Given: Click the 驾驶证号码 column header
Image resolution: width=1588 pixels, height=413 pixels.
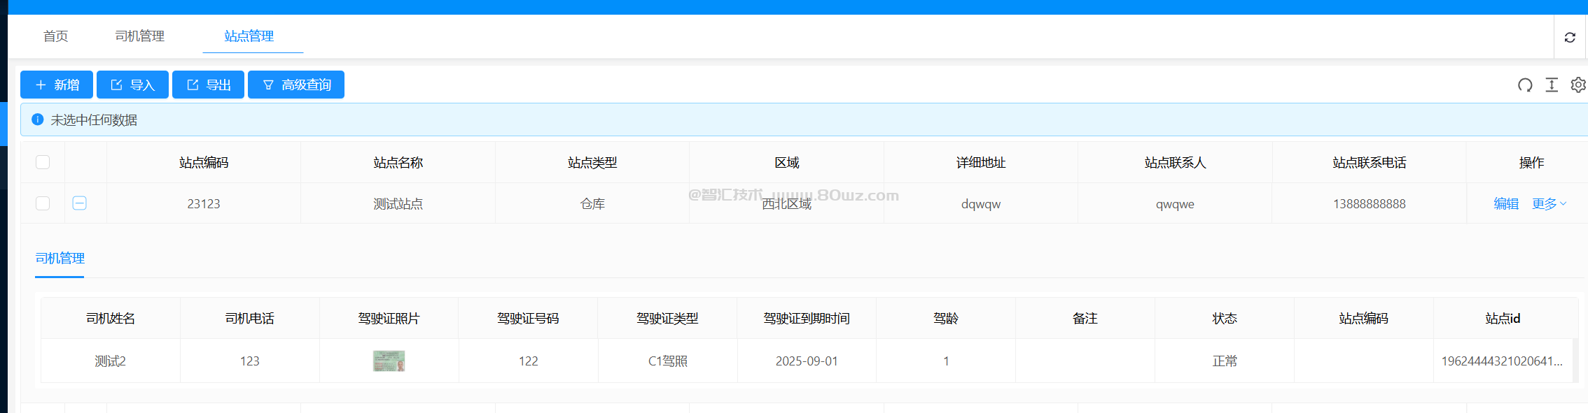Looking at the screenshot, I should click(x=529, y=319).
